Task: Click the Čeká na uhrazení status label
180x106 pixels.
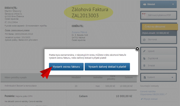Action: [160, 27]
